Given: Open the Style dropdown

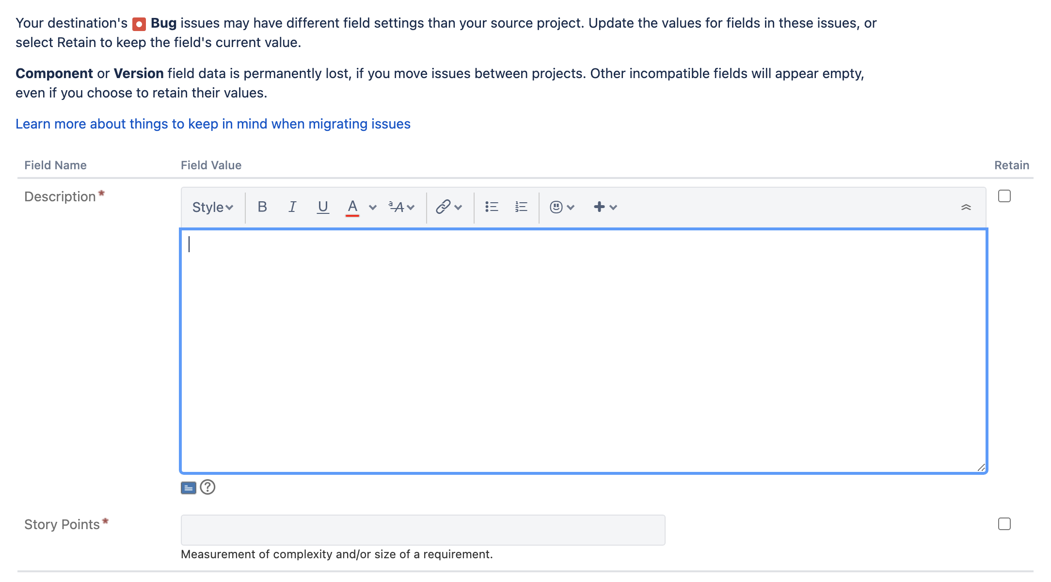Looking at the screenshot, I should tap(213, 207).
